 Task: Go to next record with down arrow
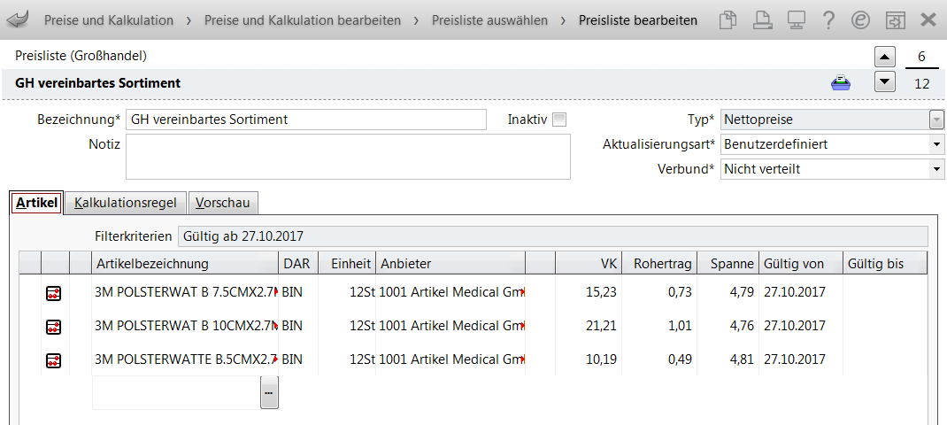click(885, 81)
